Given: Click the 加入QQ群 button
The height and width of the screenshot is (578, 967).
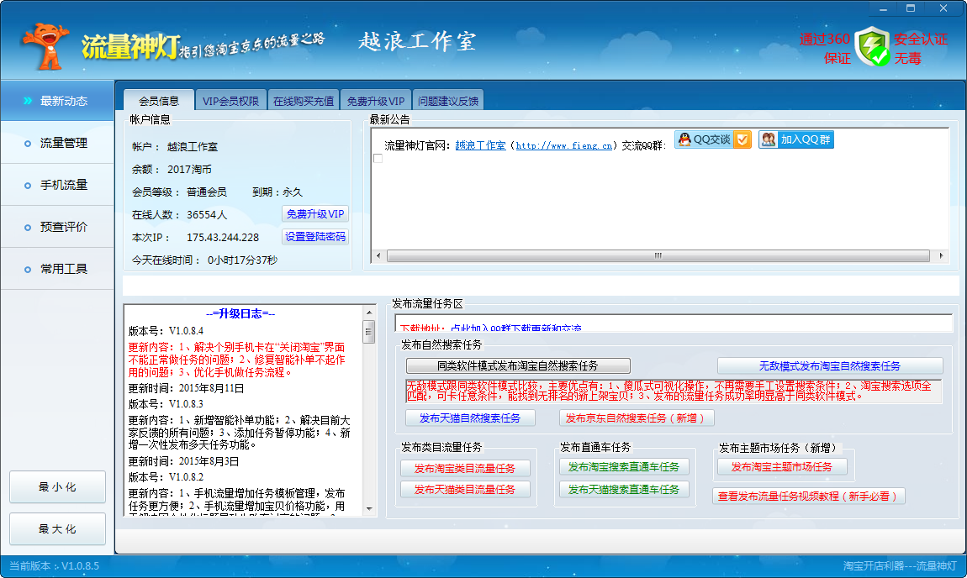Looking at the screenshot, I should 796,139.
